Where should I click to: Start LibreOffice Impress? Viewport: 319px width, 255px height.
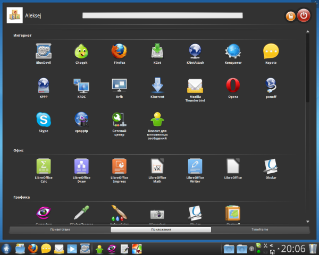pos(119,171)
